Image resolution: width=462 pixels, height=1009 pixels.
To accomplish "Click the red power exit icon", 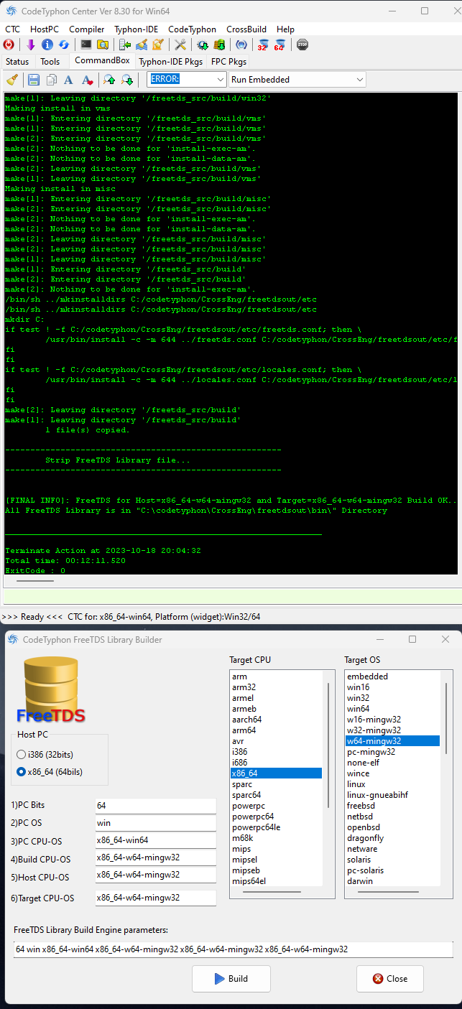I will click(x=10, y=45).
